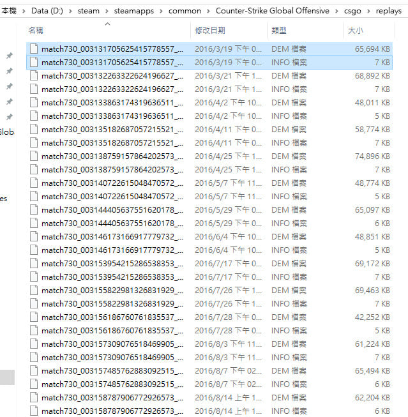Jump to steamapps in the address bar
408x417 pixels.
[x=134, y=11]
